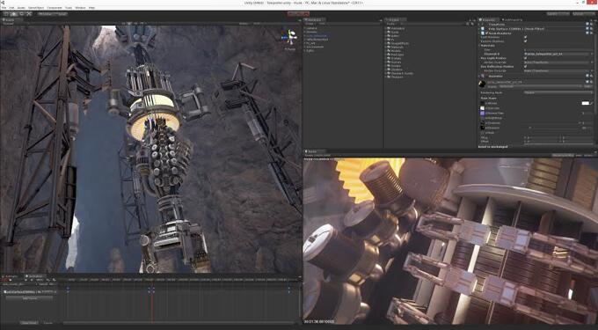Viewport: 598px width, 330px height.
Task: Toggle the Mesh Renderer enabled checkbox
Action: (x=486, y=33)
